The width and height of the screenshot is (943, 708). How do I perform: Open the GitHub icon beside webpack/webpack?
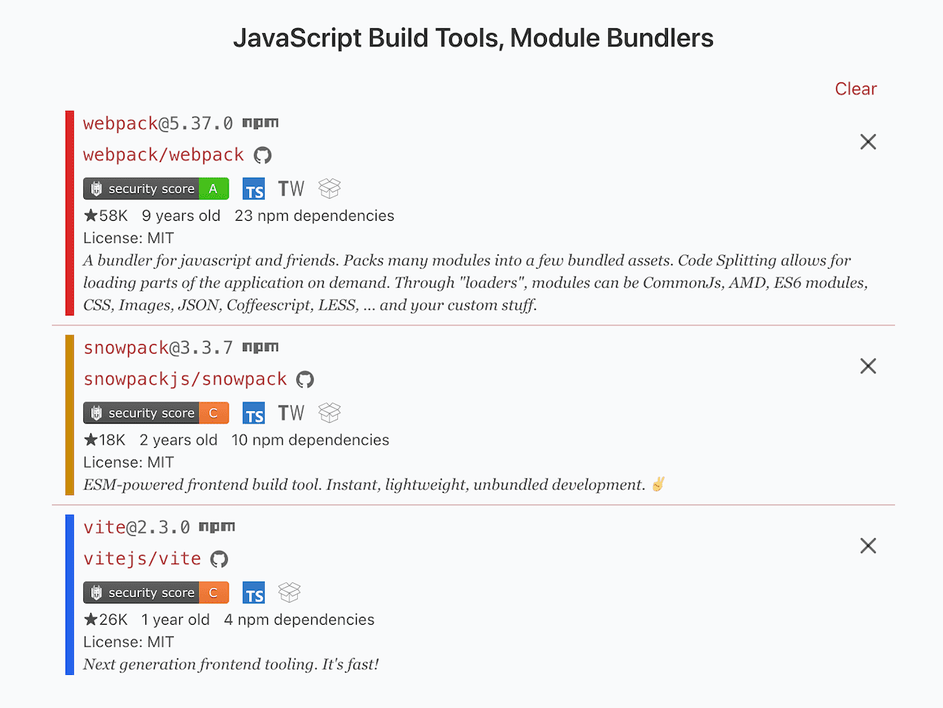click(262, 155)
